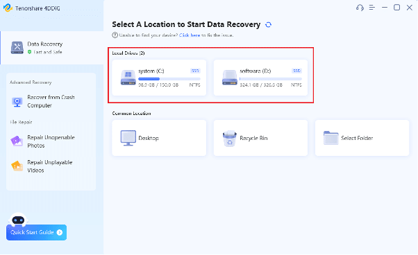Screen dimensions: 418x255
Task: Click the software (D:) usage bar
Action: 271,79
